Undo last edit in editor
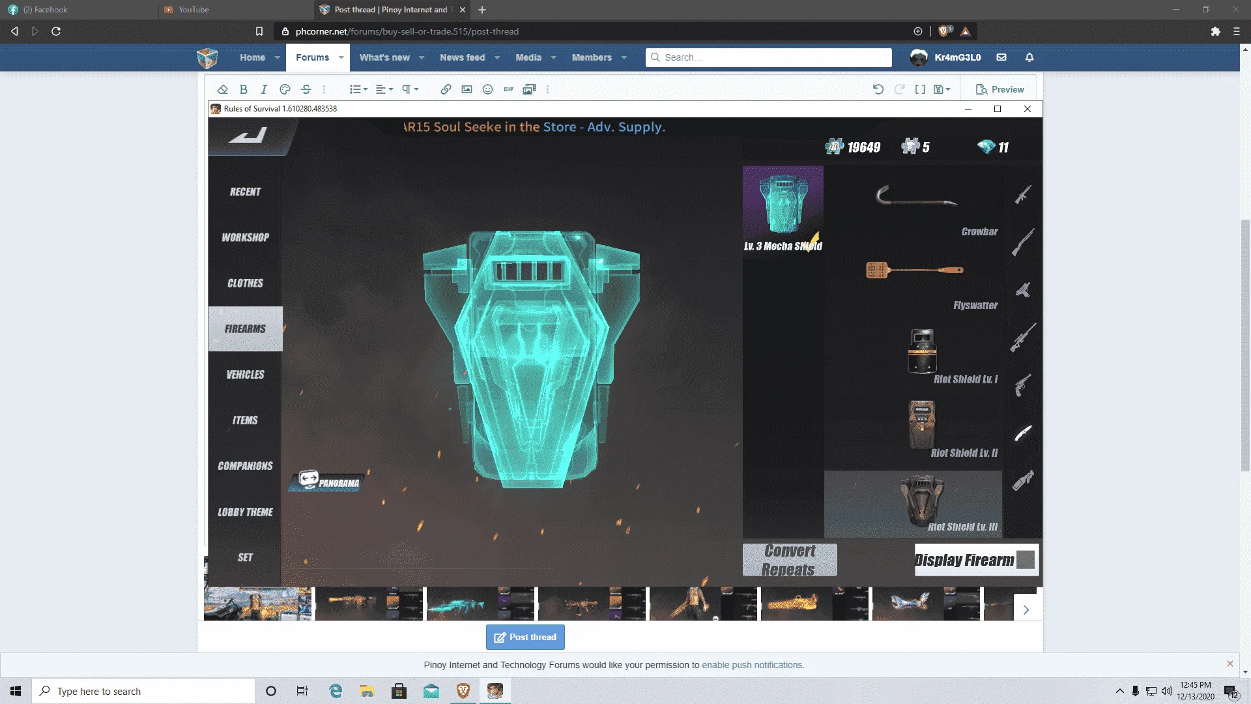The image size is (1251, 704). click(x=878, y=89)
